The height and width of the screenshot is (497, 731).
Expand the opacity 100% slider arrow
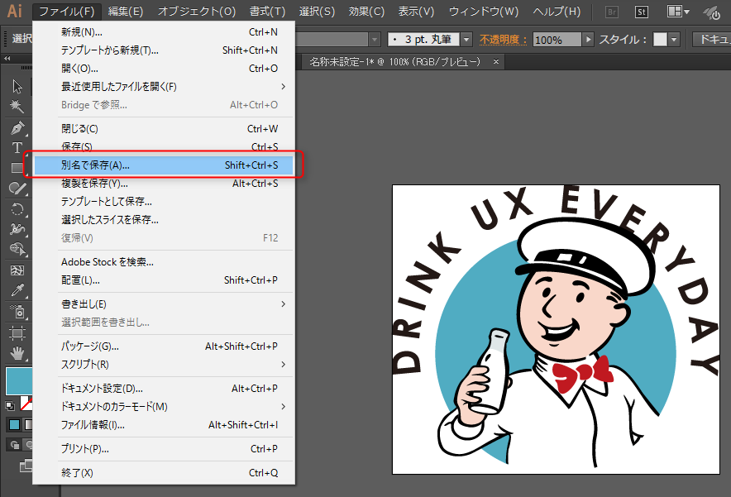(588, 40)
